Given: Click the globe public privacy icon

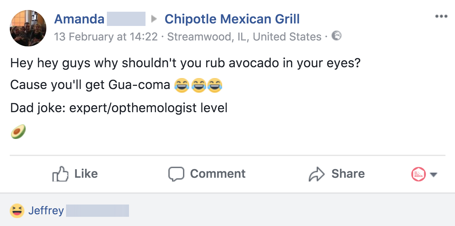Looking at the screenshot, I should 336,36.
